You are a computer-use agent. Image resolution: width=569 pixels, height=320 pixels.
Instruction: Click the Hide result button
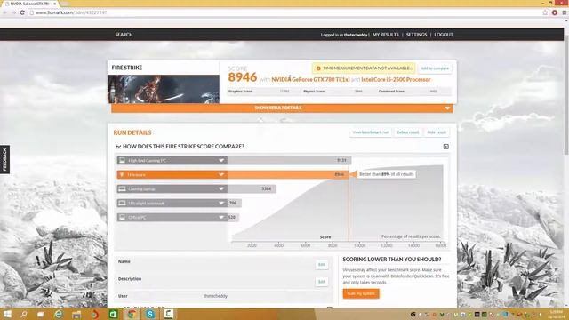437,132
